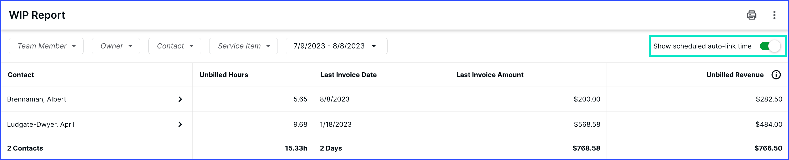
Task: Click the $282.50 unbilled revenue cell
Action: click(769, 99)
